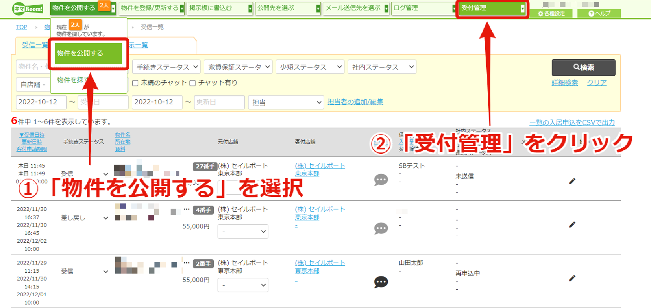
Task: Click 担当者の追加/編集 link
Action: point(355,102)
